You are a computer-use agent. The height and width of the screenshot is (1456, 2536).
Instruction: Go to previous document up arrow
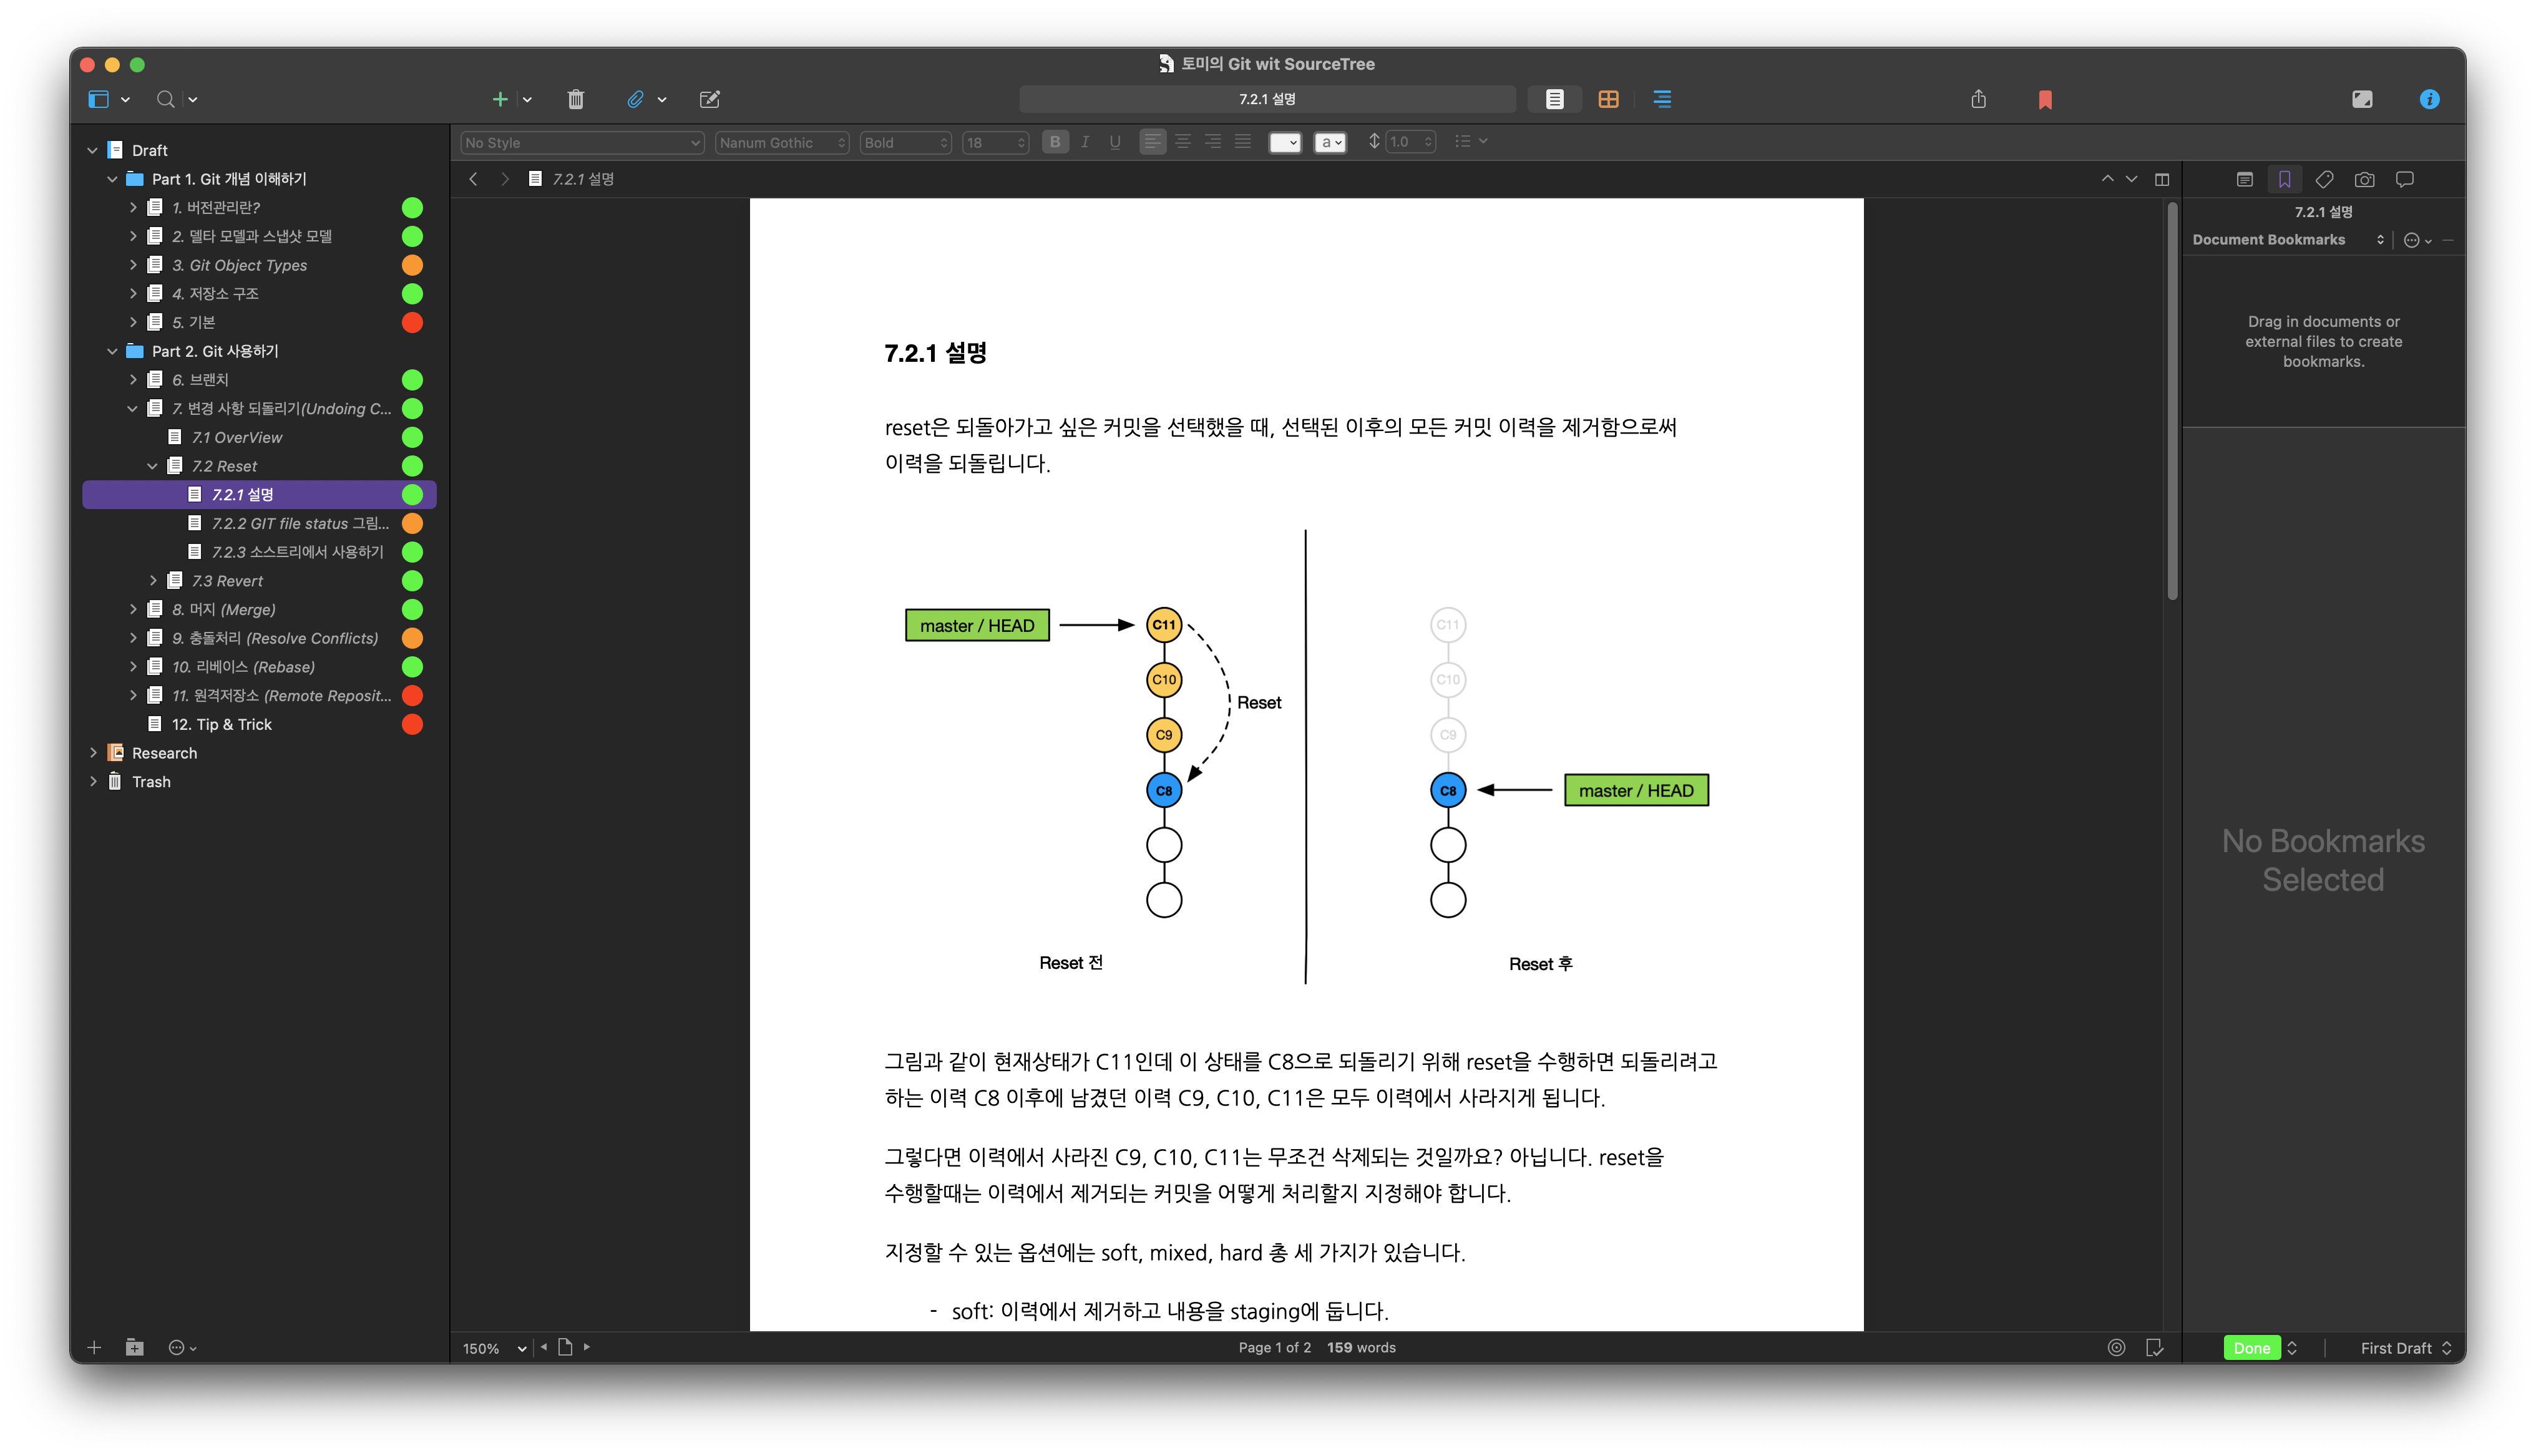click(x=2107, y=179)
